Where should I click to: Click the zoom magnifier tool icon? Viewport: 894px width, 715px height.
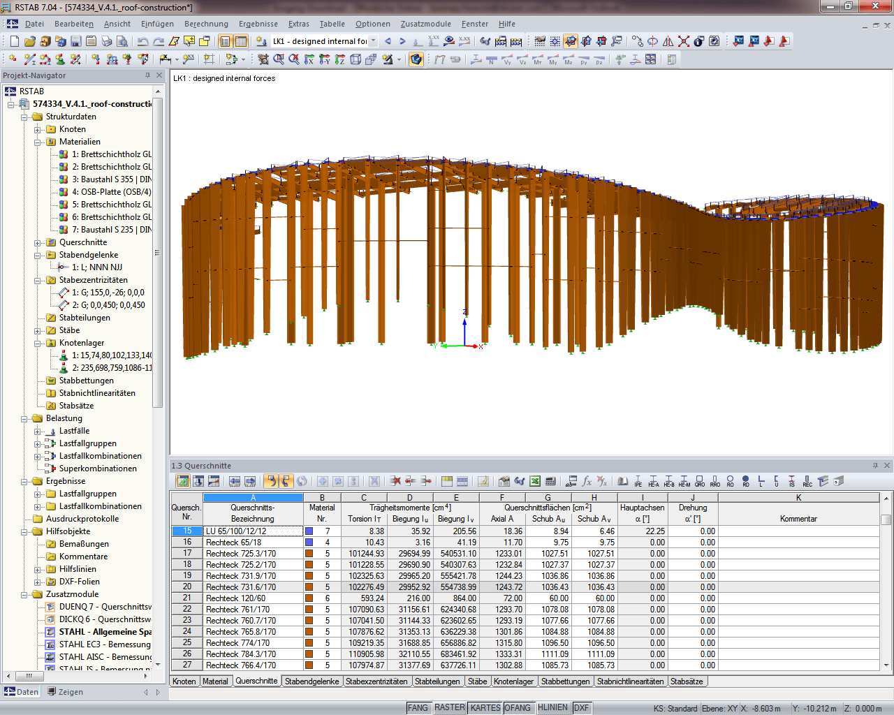278,59
